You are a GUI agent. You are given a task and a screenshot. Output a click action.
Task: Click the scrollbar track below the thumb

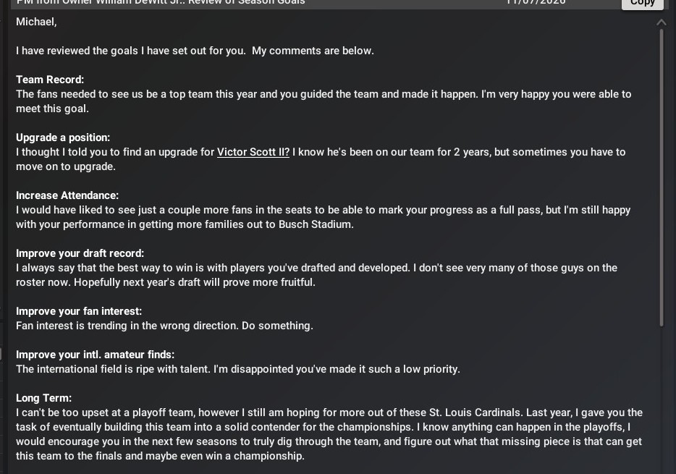(662, 398)
